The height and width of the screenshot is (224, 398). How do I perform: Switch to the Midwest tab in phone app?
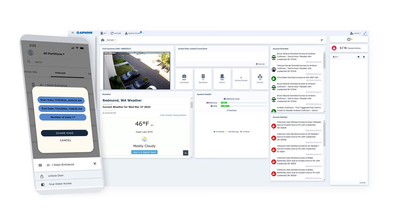pyautogui.click(x=60, y=73)
